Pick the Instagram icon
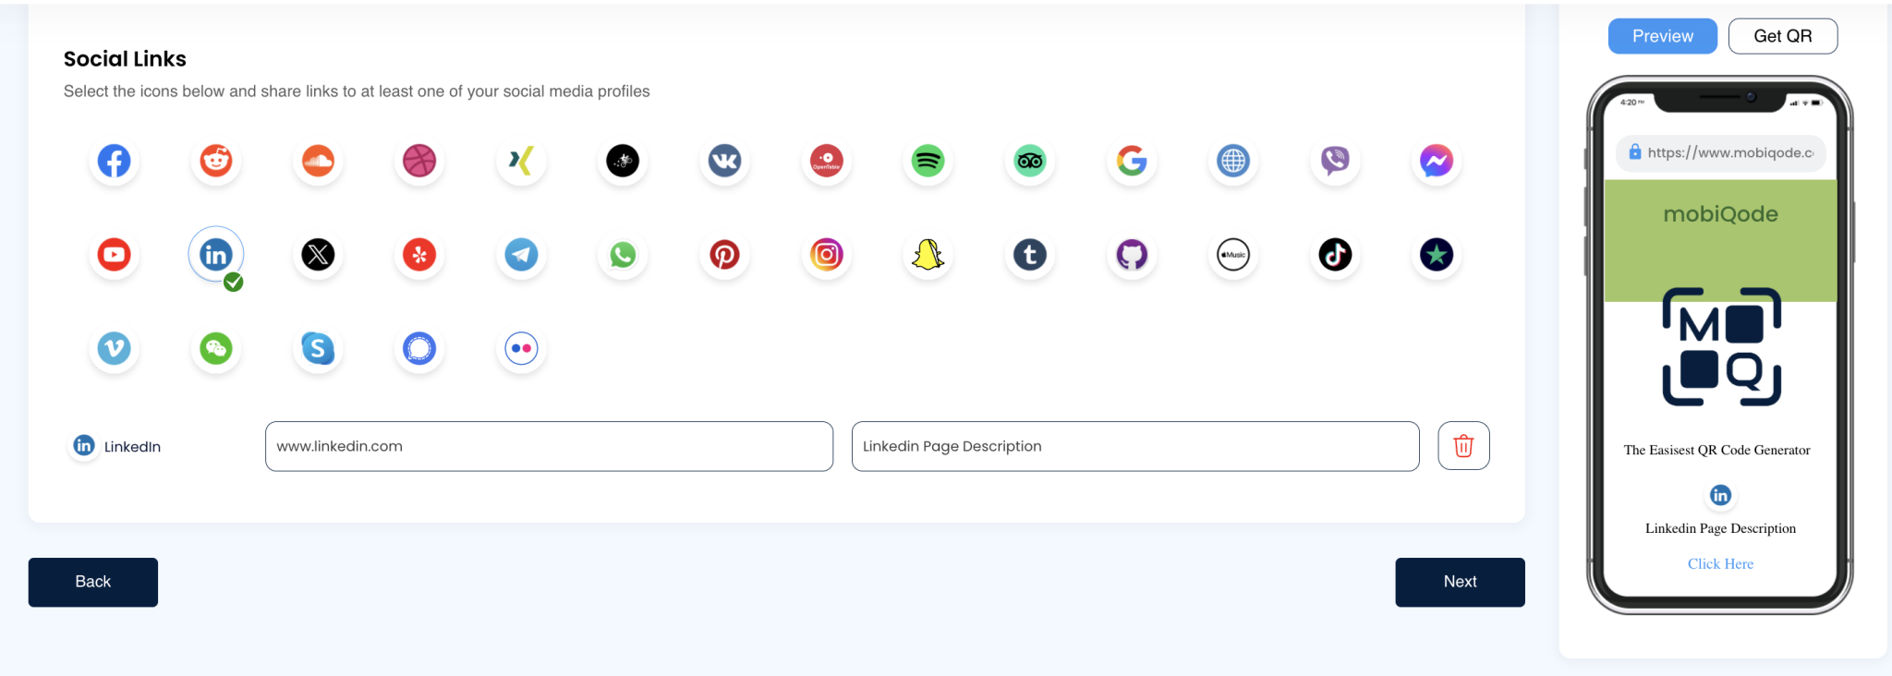1892x676 pixels. (826, 255)
